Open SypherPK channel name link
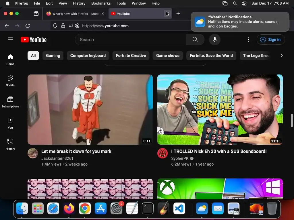This screenshot has height=220, width=294. [180, 158]
